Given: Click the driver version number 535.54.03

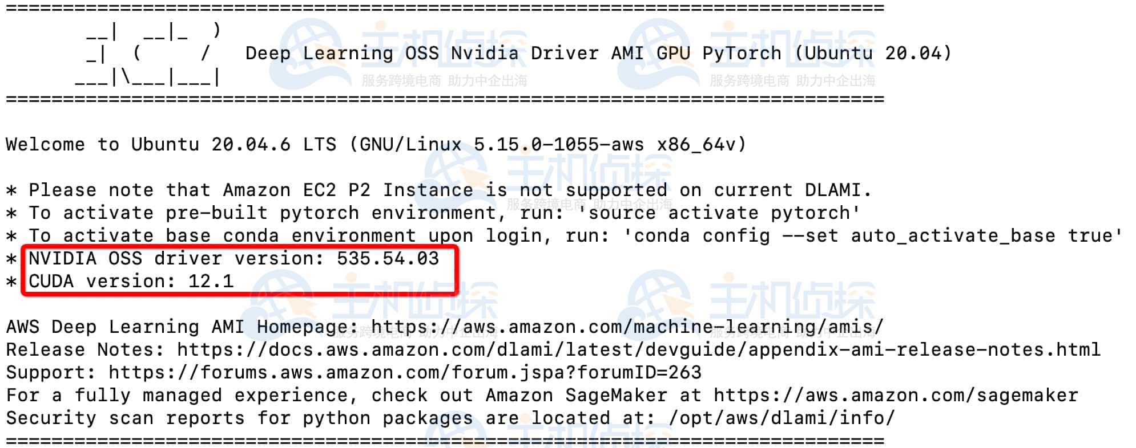Looking at the screenshot, I should click(x=388, y=259).
